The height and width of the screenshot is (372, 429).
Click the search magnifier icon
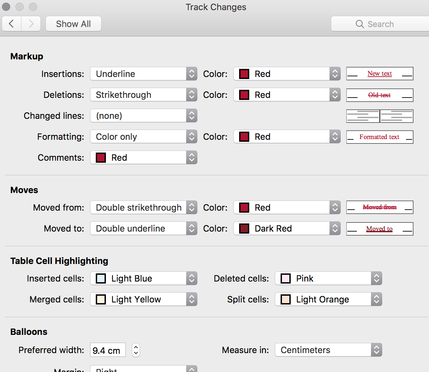click(x=360, y=24)
